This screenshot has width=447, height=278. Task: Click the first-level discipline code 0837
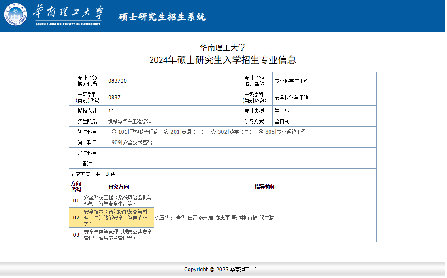click(x=114, y=98)
